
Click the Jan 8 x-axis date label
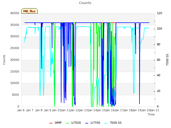[x=39, y=110]
